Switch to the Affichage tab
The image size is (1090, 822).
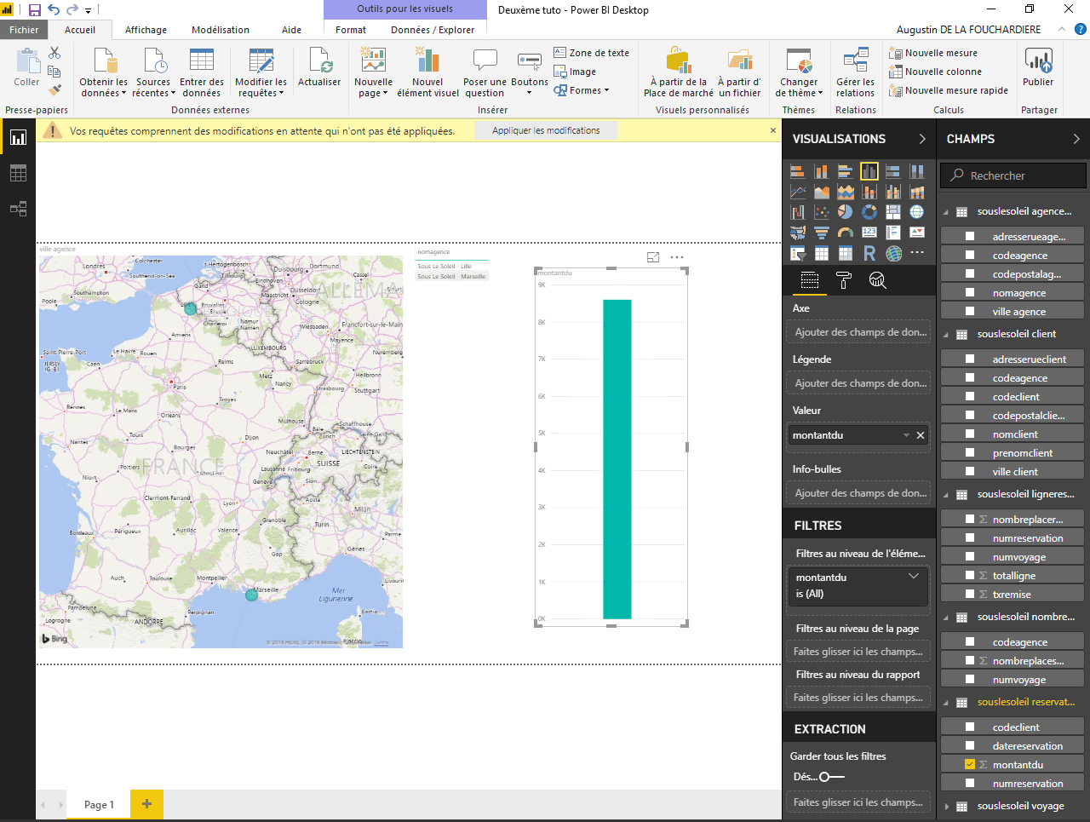146,30
